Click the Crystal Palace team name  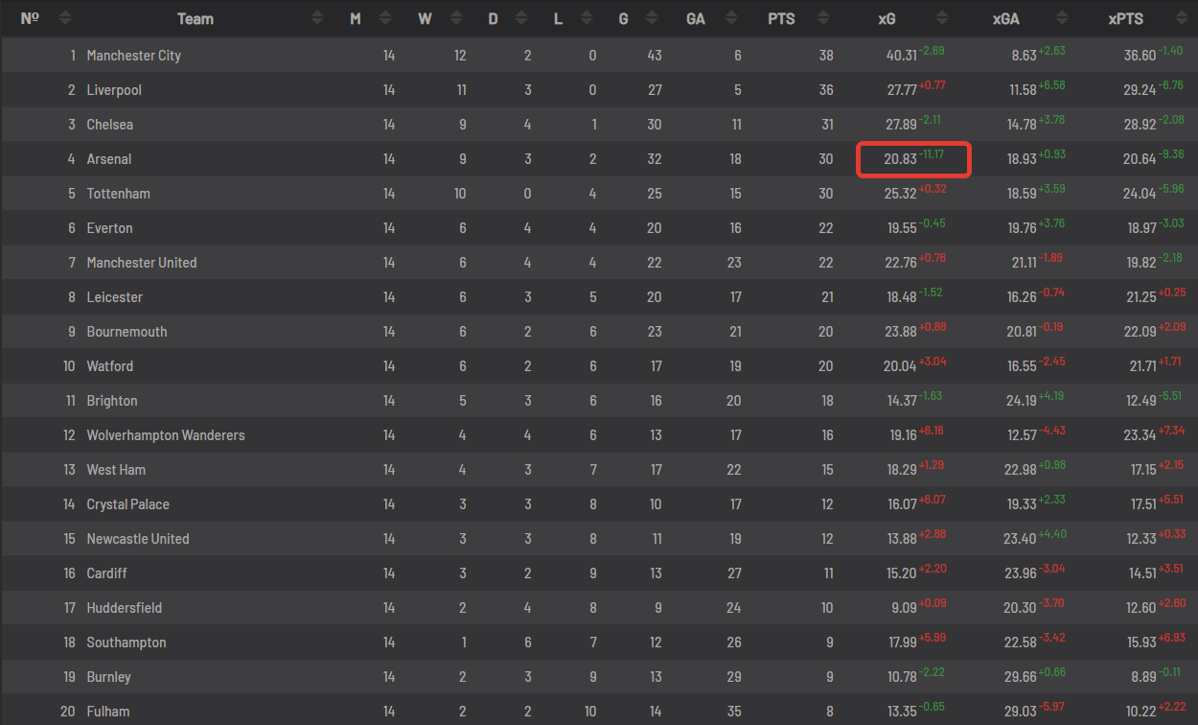pyautogui.click(x=127, y=504)
